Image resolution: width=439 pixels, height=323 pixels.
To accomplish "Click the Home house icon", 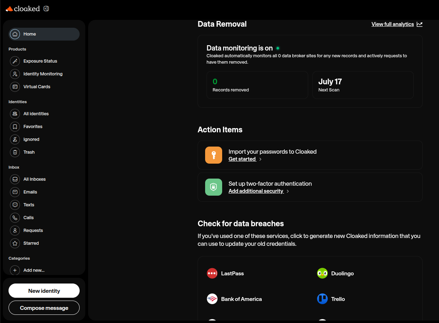I will tap(15, 34).
